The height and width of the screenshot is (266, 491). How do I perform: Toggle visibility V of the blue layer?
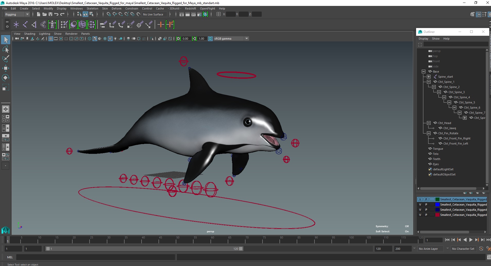point(420,205)
